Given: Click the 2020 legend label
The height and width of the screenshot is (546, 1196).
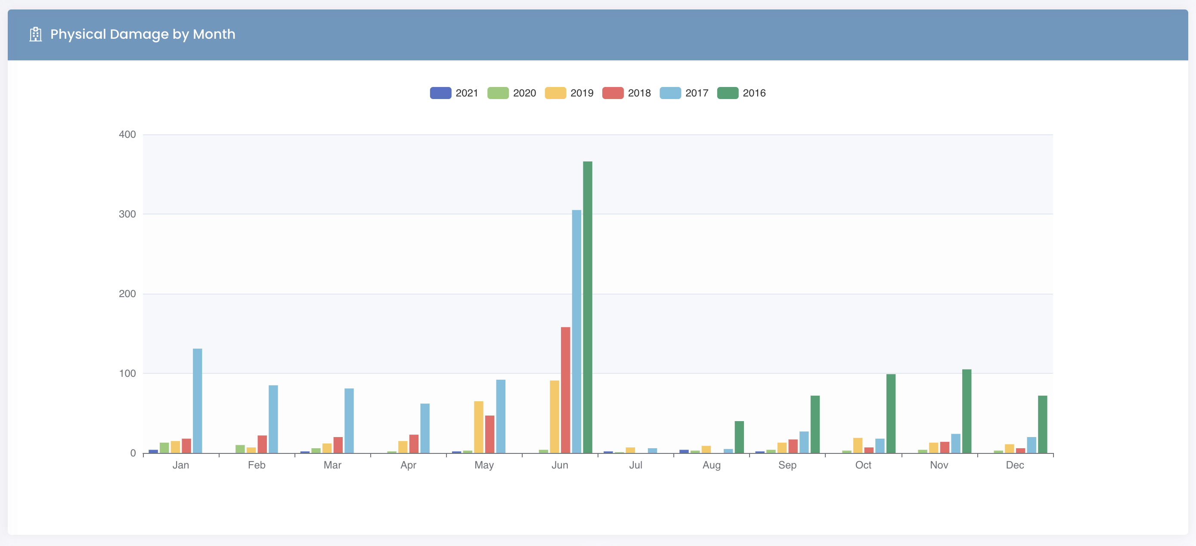Looking at the screenshot, I should point(524,93).
